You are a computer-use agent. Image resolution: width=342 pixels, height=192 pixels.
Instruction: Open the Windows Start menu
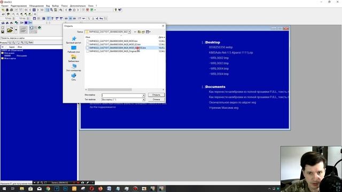coord(4,188)
